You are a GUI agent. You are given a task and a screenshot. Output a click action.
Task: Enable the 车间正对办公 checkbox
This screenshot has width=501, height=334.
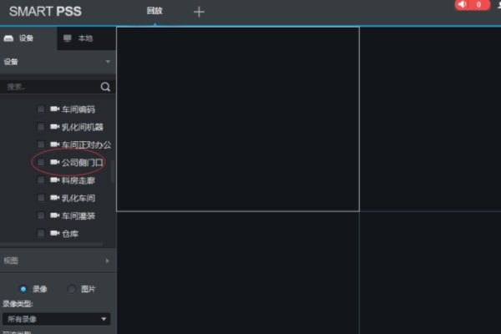coord(40,145)
